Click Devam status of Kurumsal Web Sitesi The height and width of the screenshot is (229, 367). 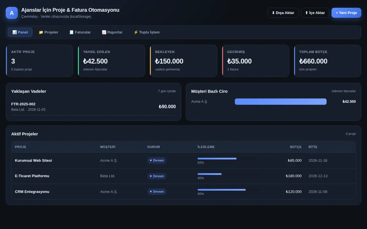coord(157,161)
